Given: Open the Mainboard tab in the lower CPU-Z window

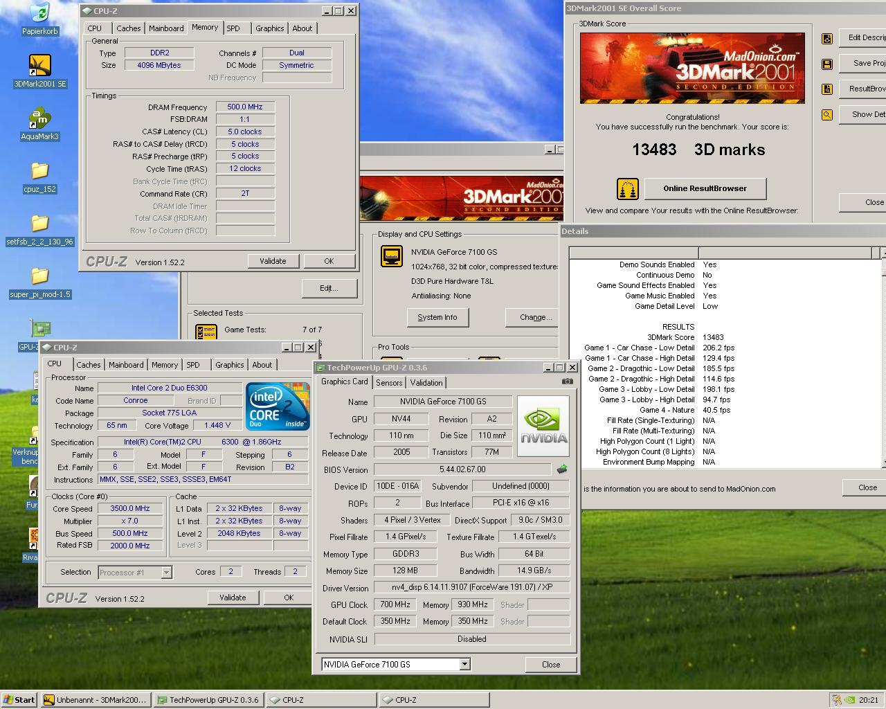Looking at the screenshot, I should (x=126, y=365).
